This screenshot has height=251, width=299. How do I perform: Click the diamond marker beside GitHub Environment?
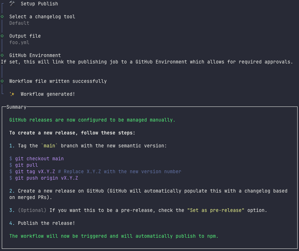click(2, 55)
